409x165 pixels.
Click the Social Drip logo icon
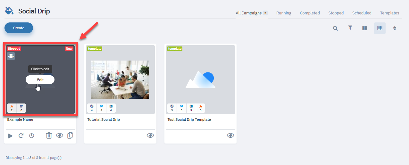pos(9,11)
